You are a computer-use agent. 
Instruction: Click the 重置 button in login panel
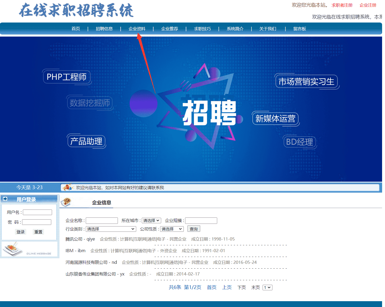(38, 232)
